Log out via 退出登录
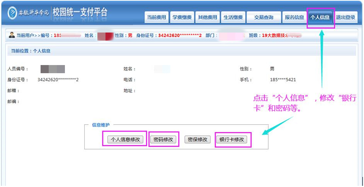 click(x=345, y=17)
